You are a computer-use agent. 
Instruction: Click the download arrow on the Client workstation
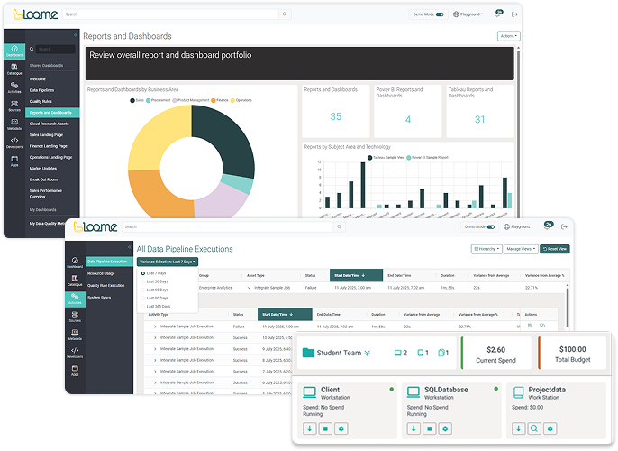pyautogui.click(x=310, y=429)
